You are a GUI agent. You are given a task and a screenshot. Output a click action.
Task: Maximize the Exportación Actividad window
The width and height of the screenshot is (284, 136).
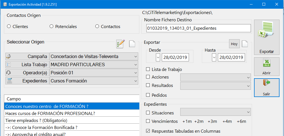264,4
